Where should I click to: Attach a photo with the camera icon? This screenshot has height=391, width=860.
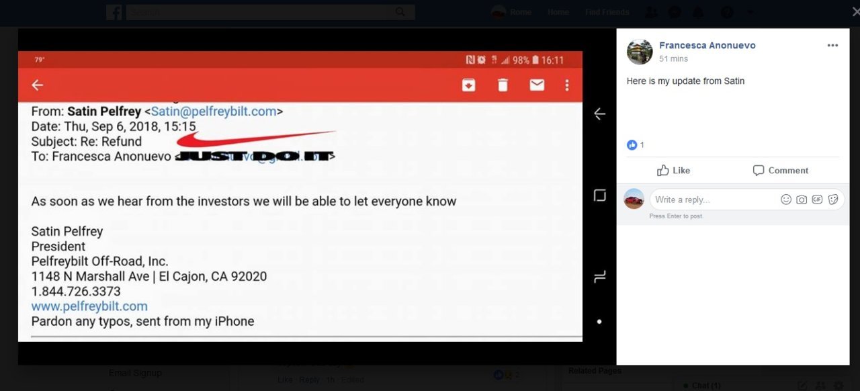(x=802, y=200)
